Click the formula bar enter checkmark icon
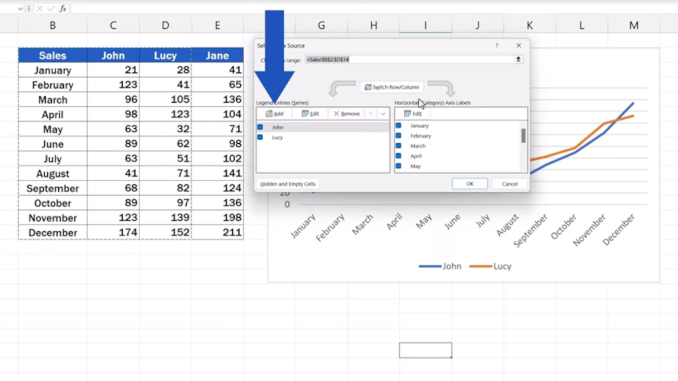Image resolution: width=678 pixels, height=381 pixels. click(52, 8)
